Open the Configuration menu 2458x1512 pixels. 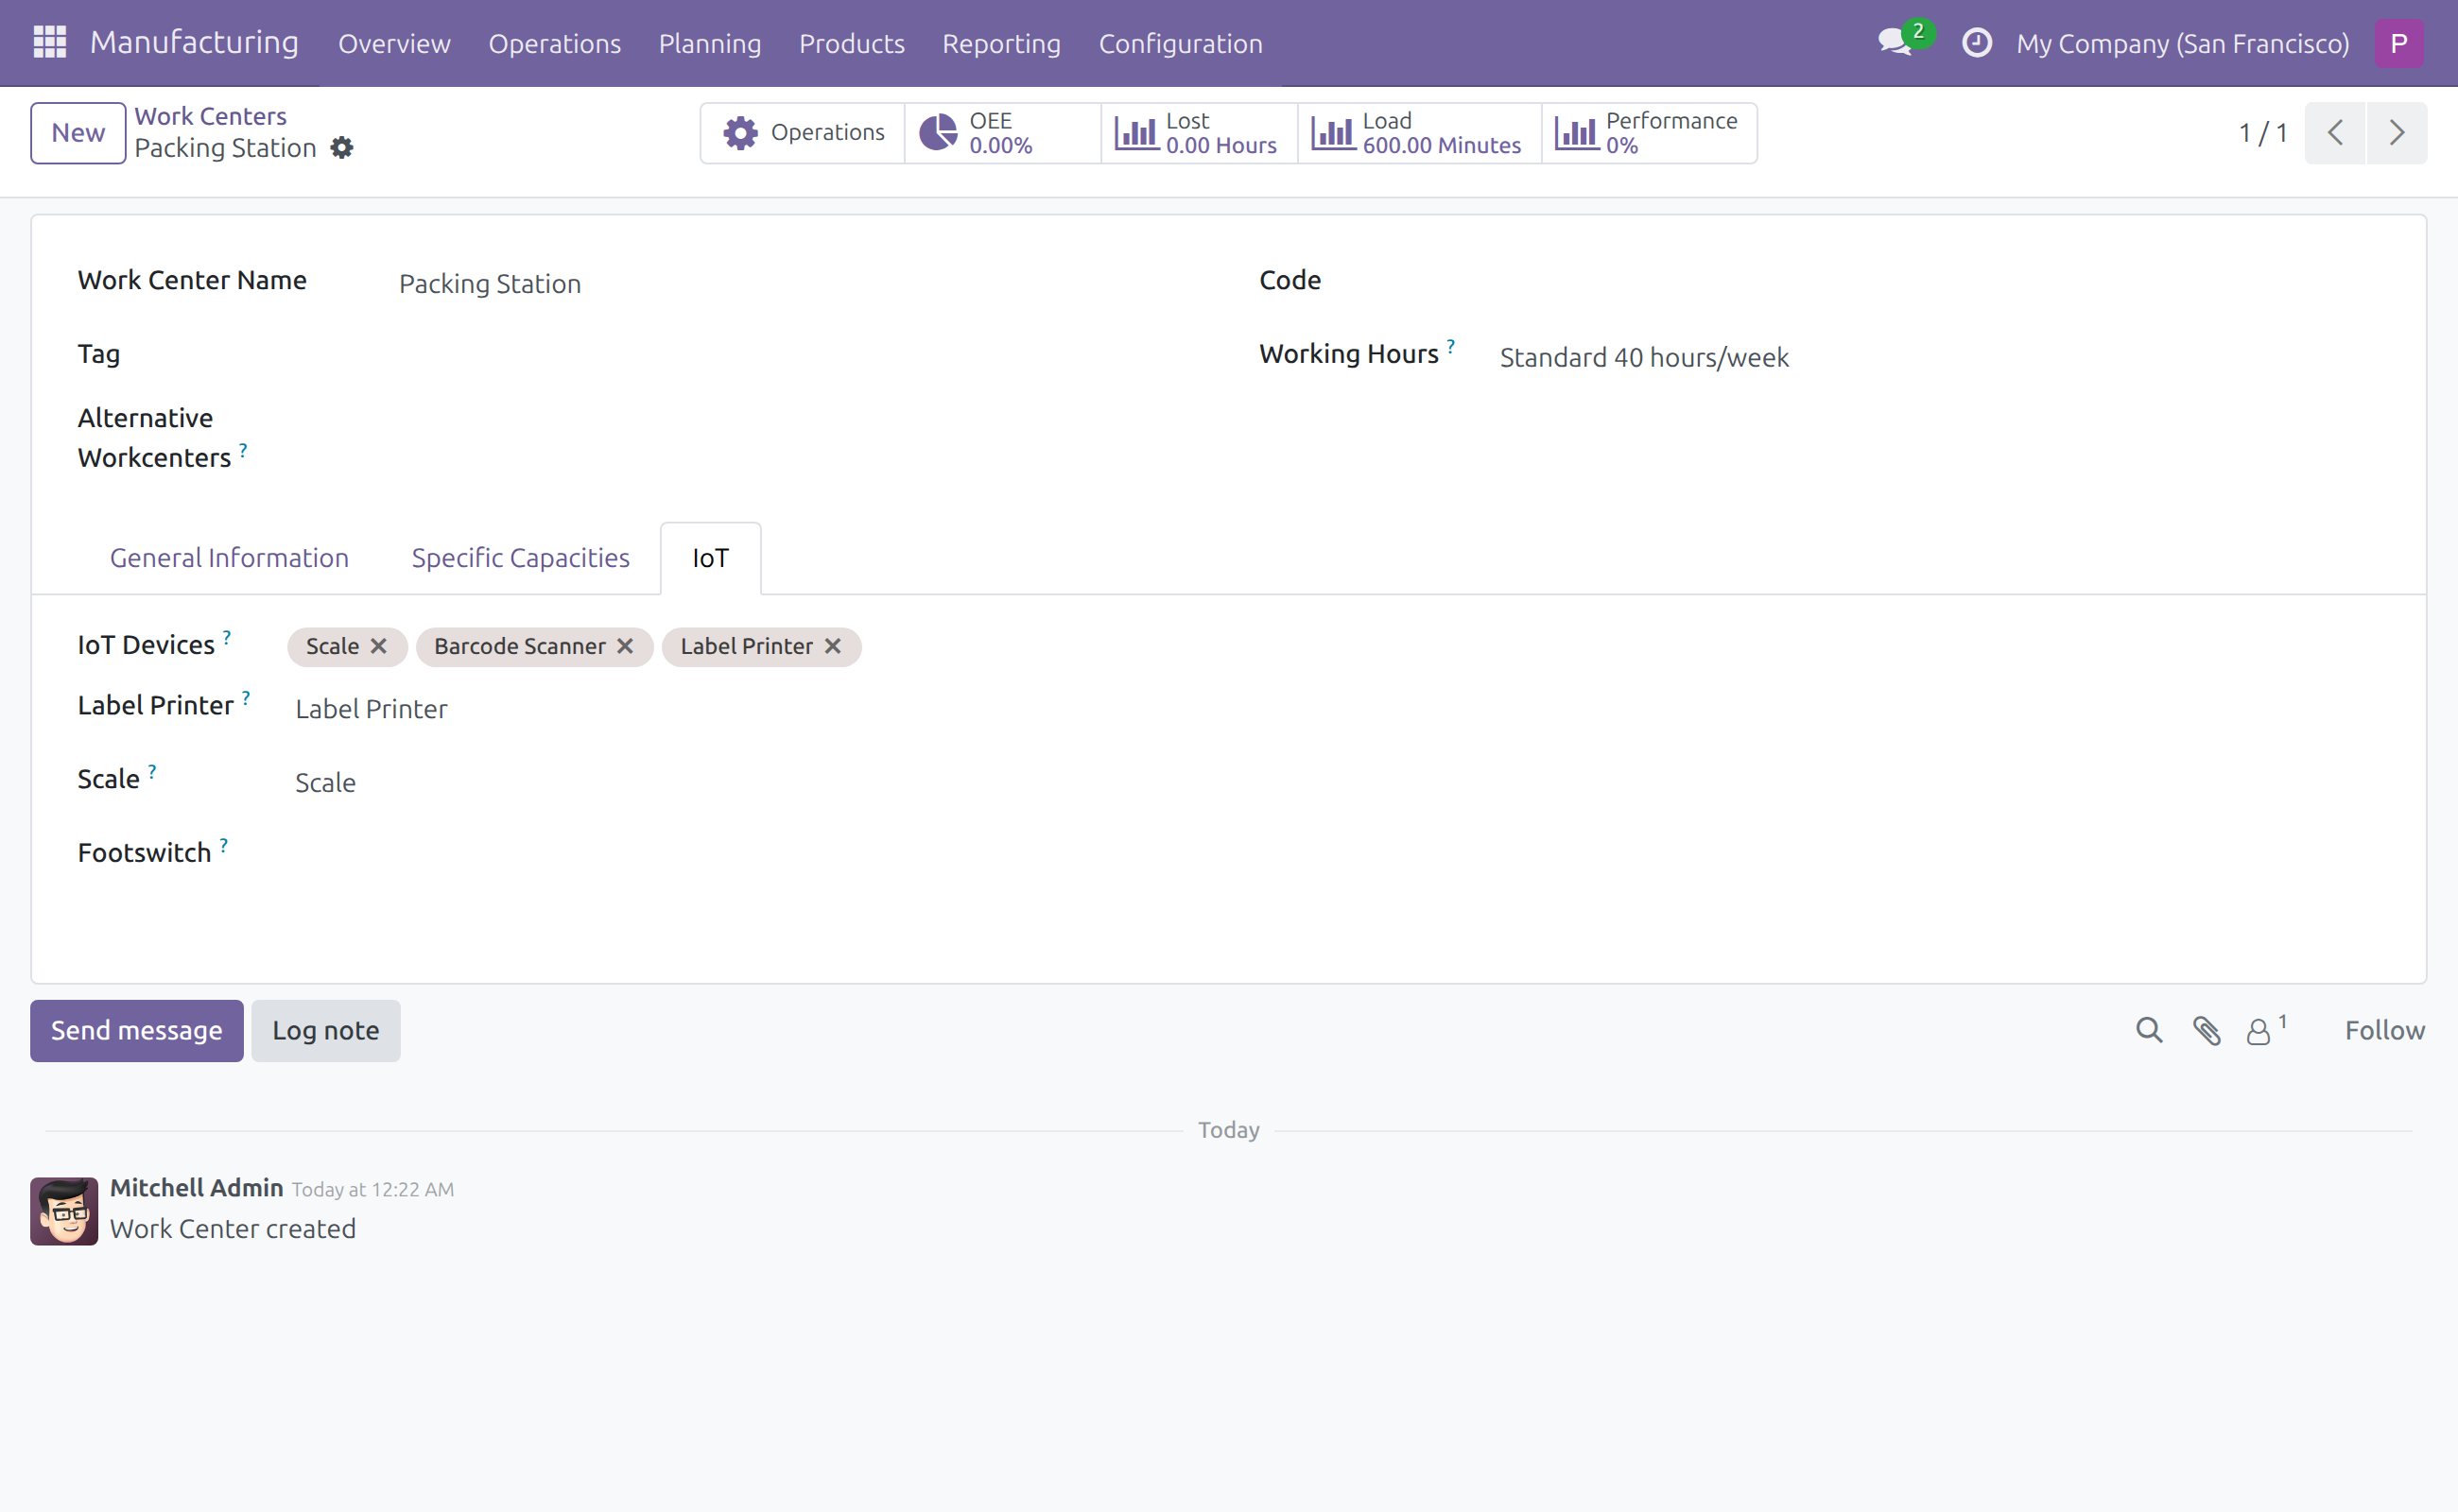1181,43
